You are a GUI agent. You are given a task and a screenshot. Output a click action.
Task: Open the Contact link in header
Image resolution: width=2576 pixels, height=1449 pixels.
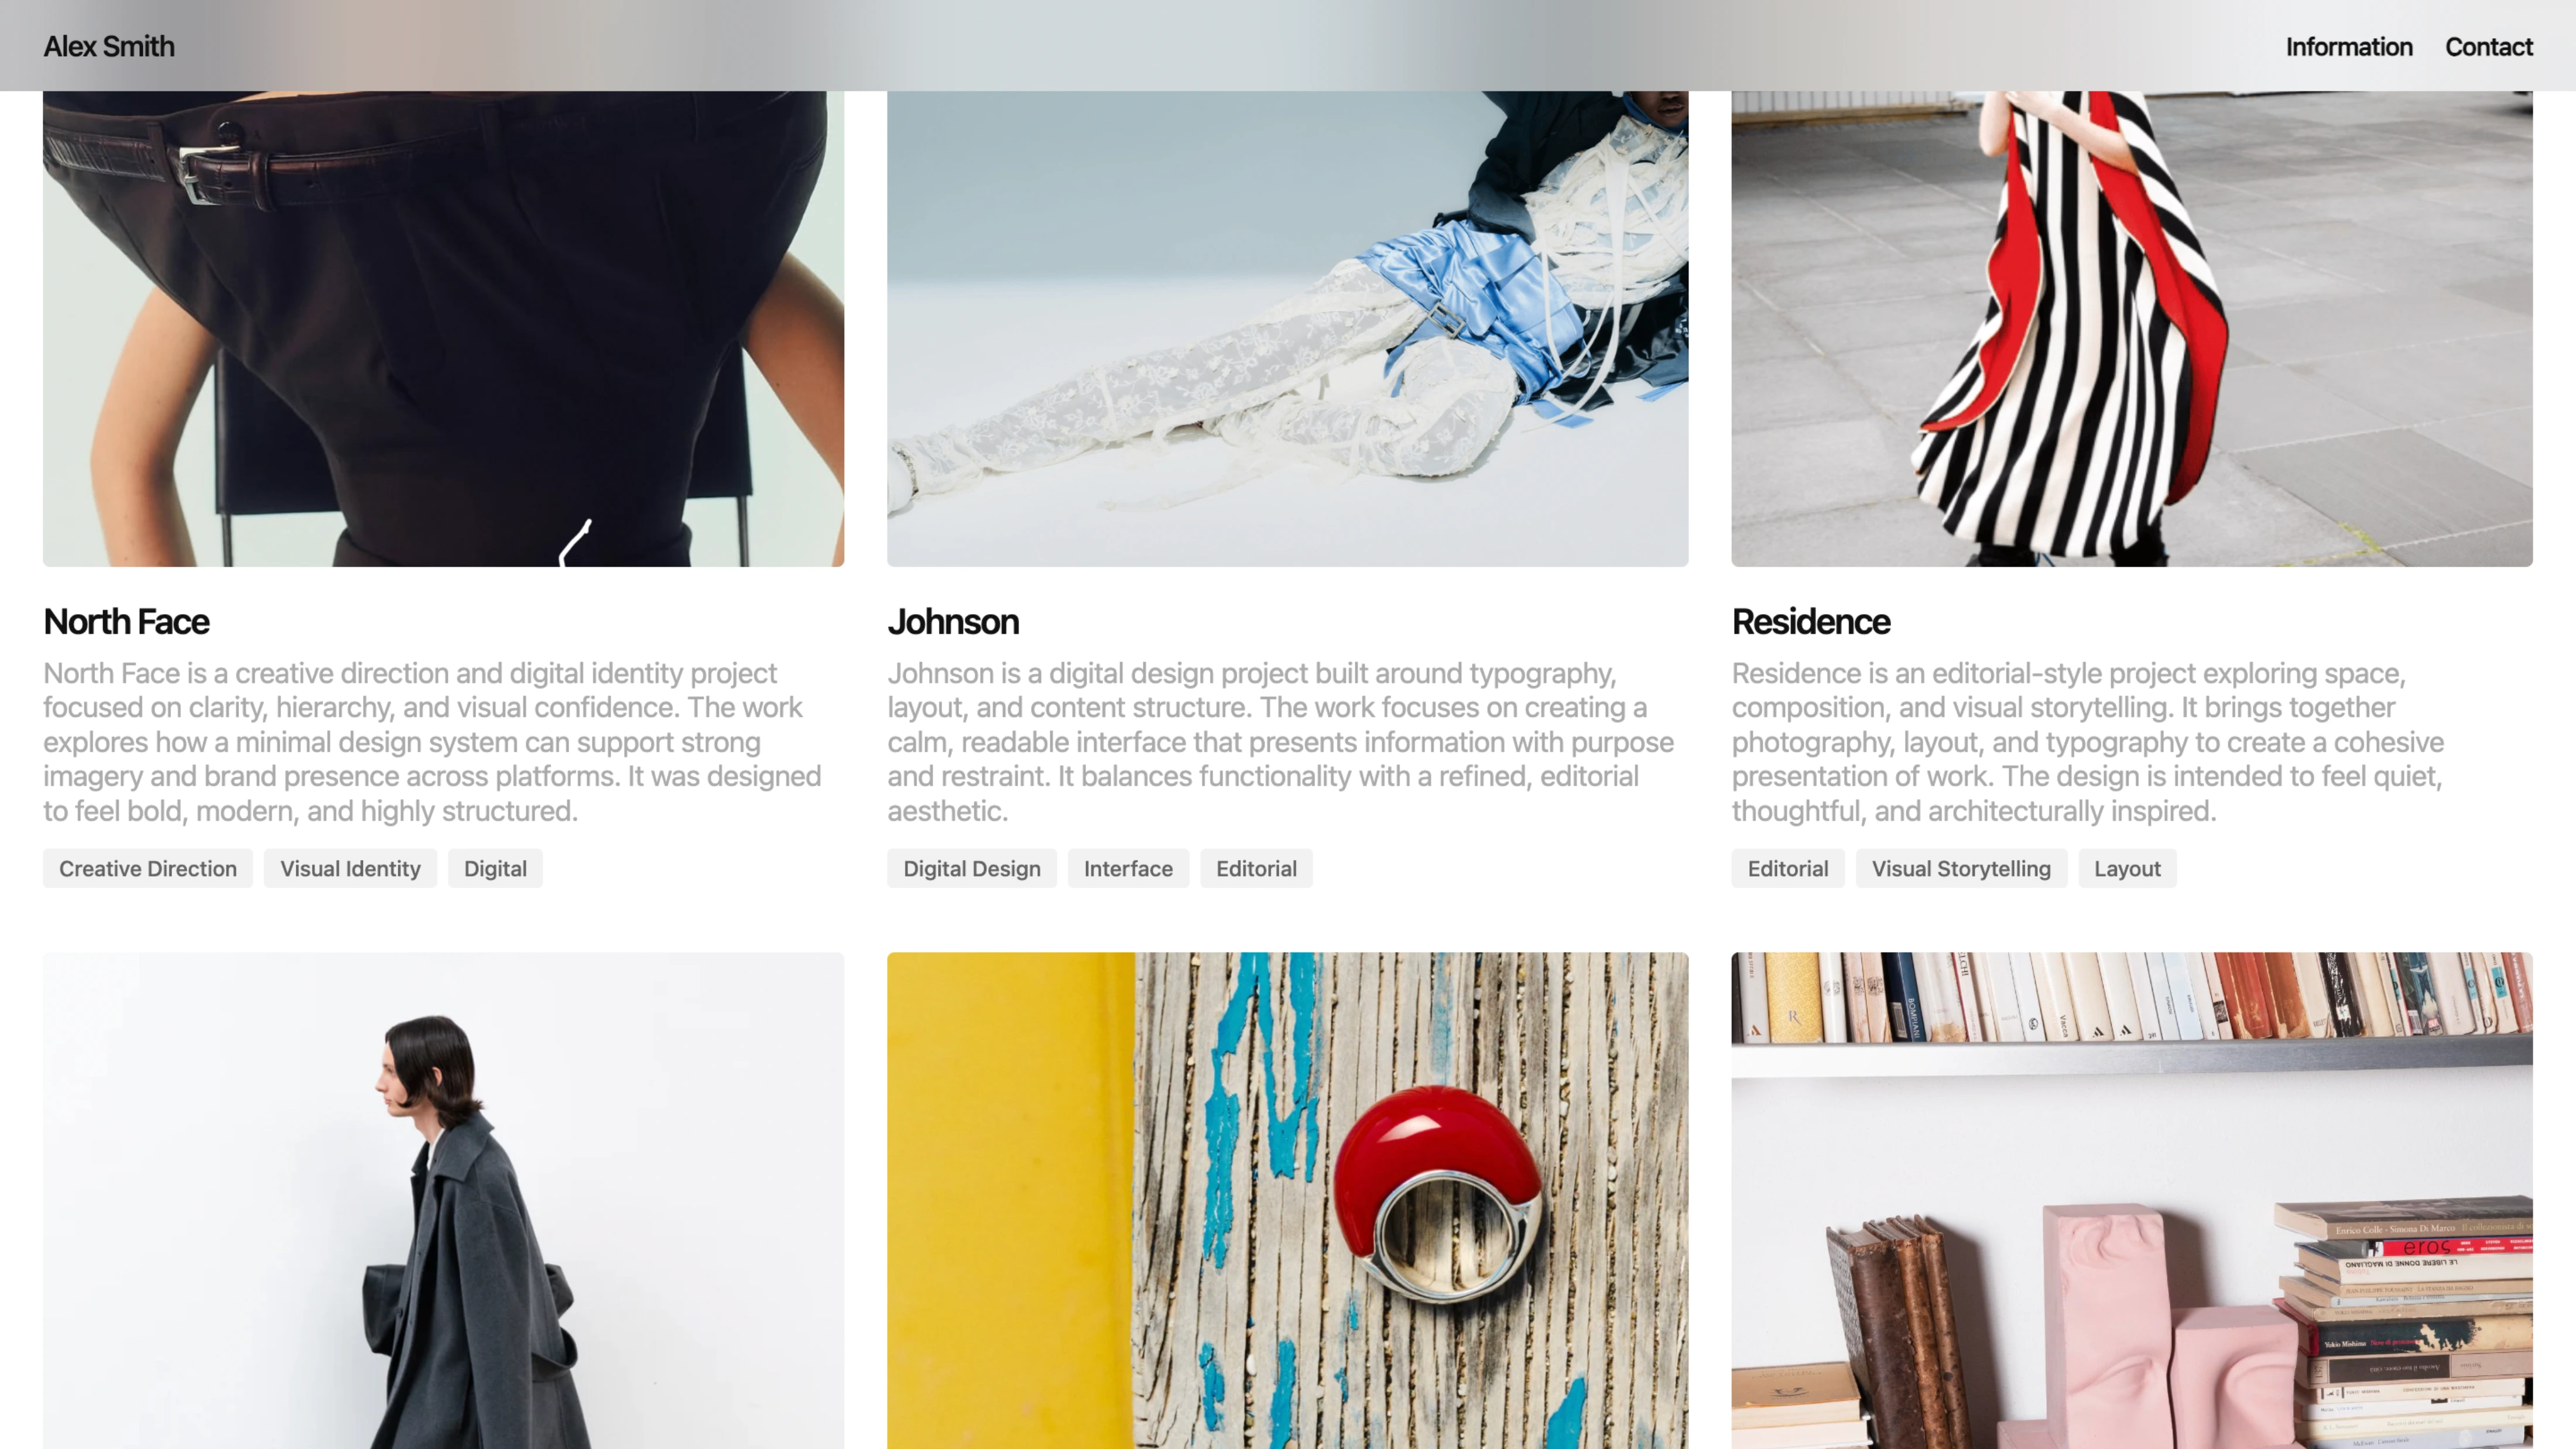coord(2488,47)
